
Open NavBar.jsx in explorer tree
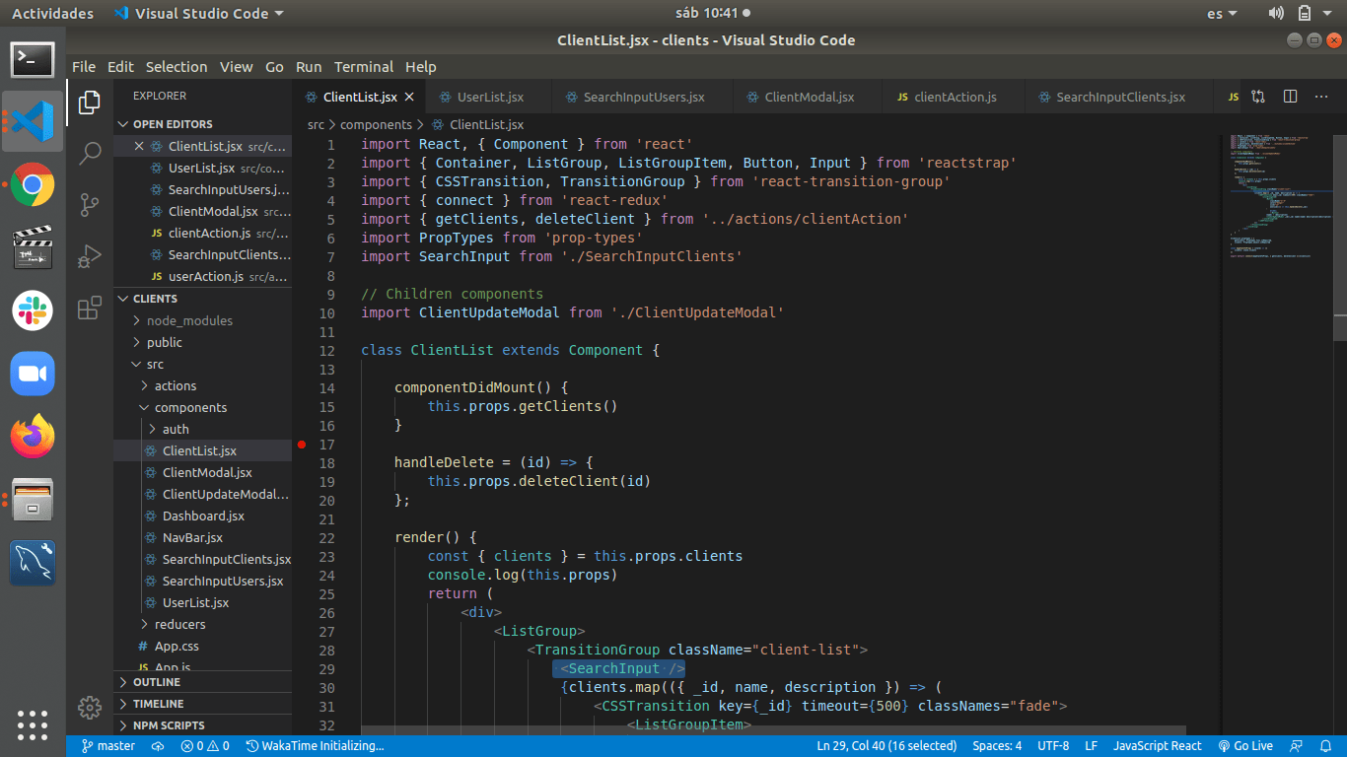[203, 537]
